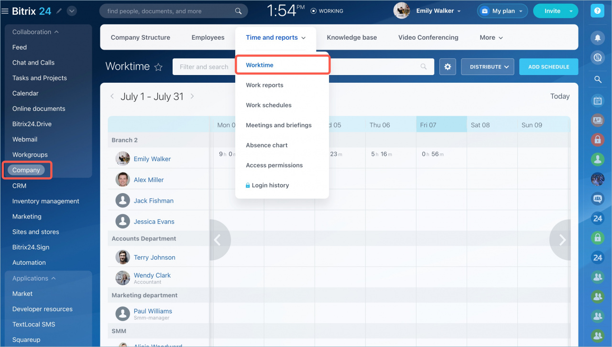Go to the next month after July 31
This screenshot has width=612, height=347.
[192, 96]
